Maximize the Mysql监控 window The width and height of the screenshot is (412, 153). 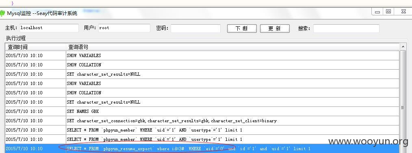388,11
